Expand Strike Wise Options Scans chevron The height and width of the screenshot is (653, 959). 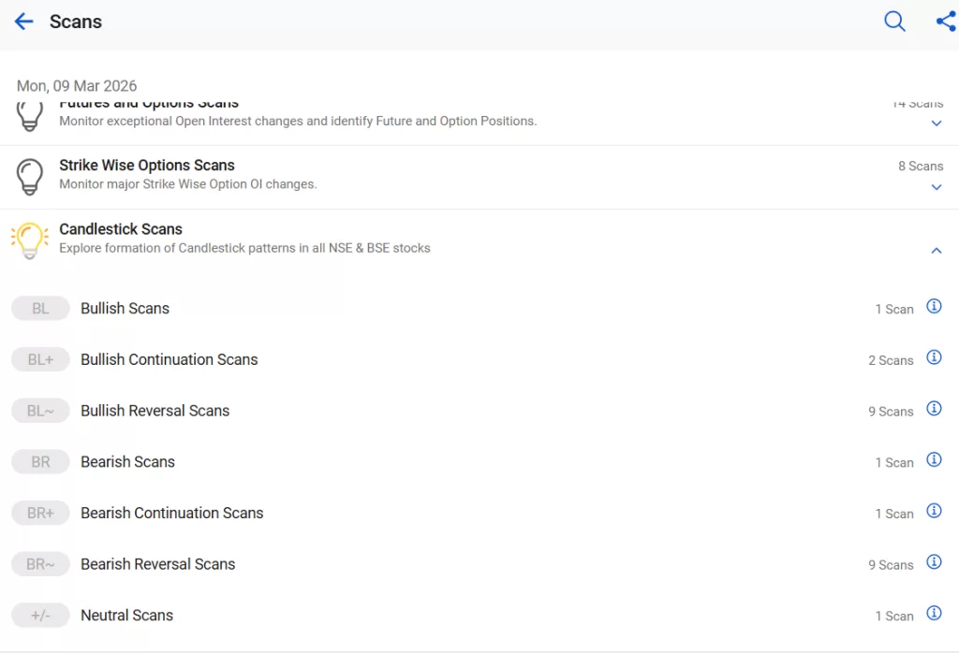(936, 187)
